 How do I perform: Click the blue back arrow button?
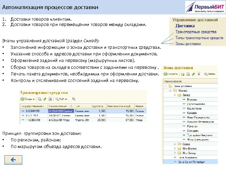pyautogui.click(x=13, y=160)
